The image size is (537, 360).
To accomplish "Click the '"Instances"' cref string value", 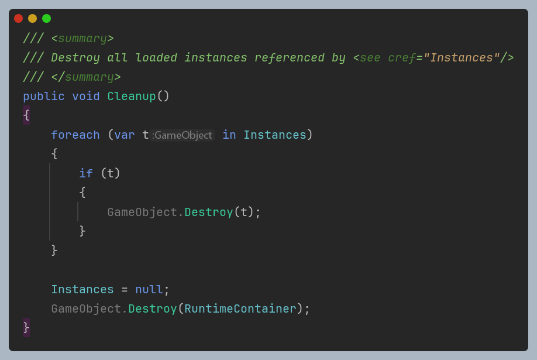I will point(462,57).
